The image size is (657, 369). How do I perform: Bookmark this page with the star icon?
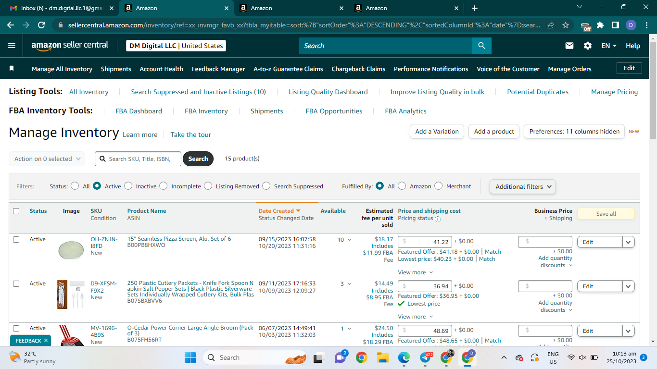[x=566, y=25]
